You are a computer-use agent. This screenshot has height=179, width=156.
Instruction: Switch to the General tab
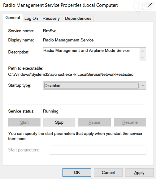pos(13,18)
